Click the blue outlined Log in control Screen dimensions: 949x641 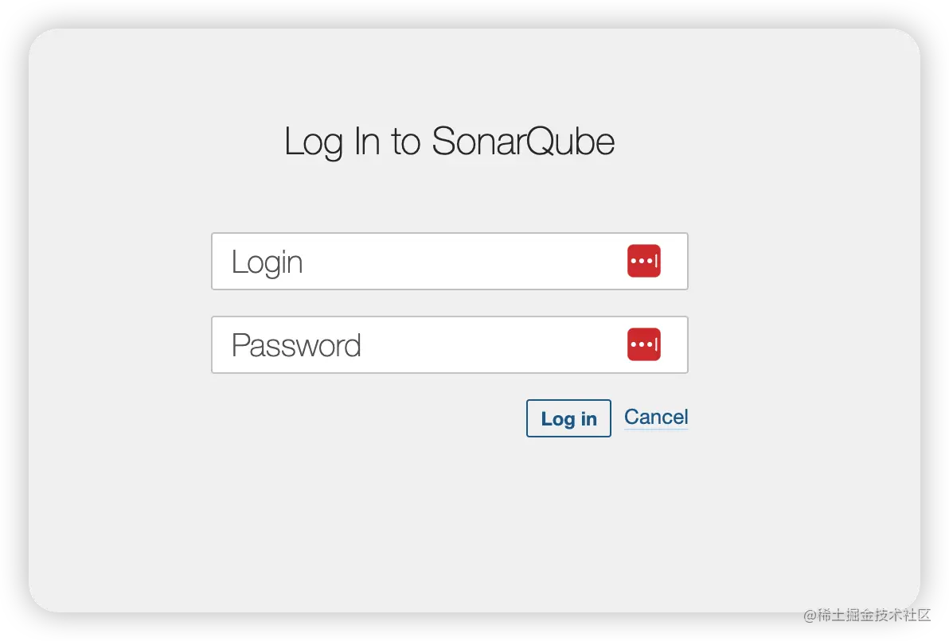(x=568, y=418)
